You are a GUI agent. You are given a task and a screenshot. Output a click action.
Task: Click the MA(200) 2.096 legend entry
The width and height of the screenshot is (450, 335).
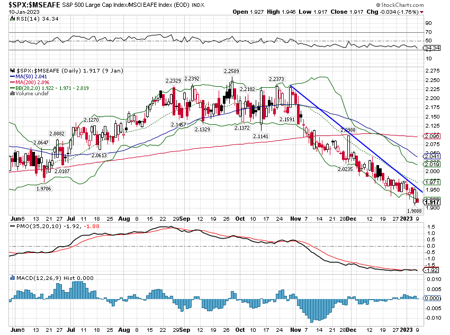click(x=32, y=83)
